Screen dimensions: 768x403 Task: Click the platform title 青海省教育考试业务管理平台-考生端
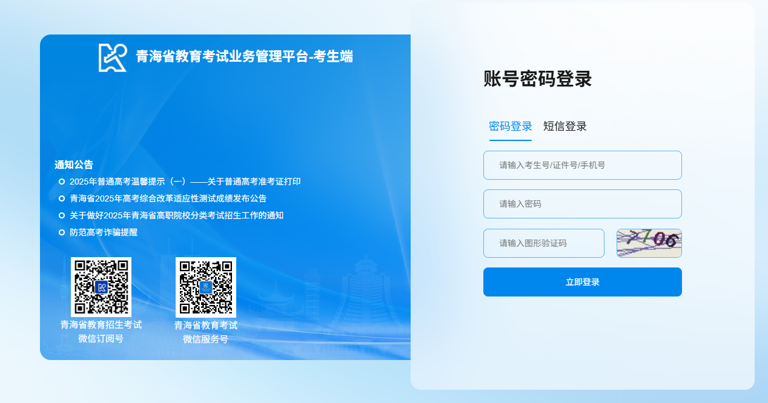244,57
